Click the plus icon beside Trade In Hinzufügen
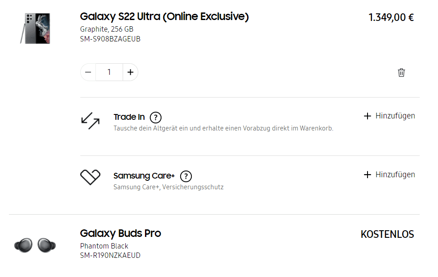This screenshot has width=438, height=277. pyautogui.click(x=368, y=116)
